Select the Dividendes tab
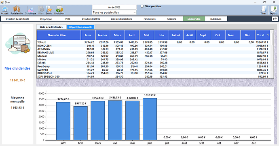The image size is (279, 146). tap(194, 19)
